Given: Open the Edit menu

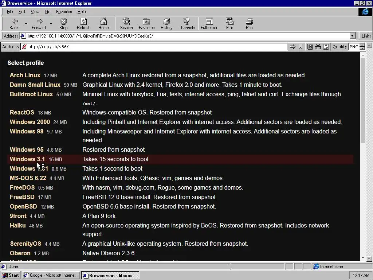Looking at the screenshot, I should click(22, 12).
